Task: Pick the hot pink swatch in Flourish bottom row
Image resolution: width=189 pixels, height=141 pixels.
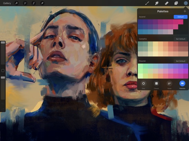Action: click(x=171, y=76)
